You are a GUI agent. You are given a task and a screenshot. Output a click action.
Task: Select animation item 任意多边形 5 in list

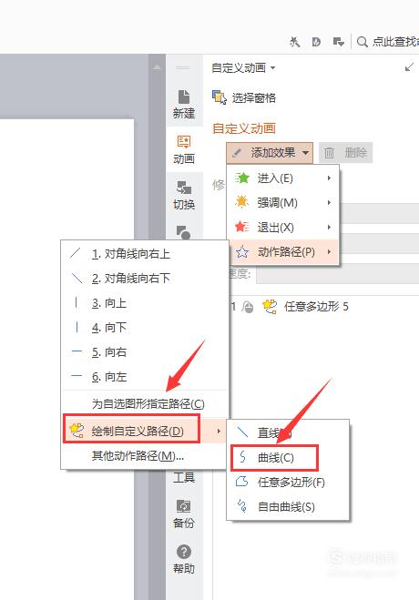(x=316, y=307)
